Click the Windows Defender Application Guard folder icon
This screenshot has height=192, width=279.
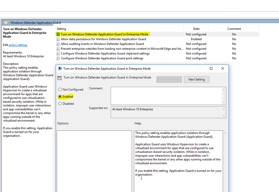pos(6,23)
